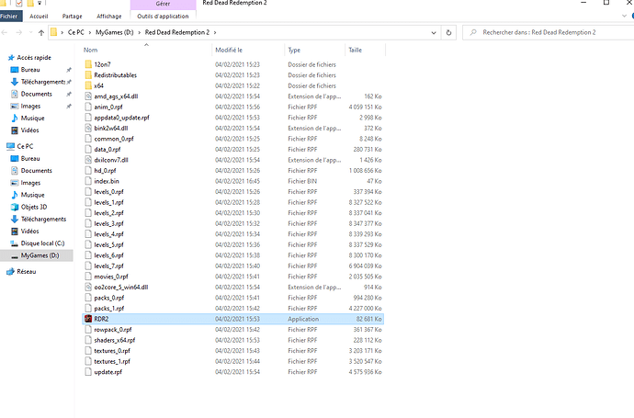Select common_0.rpf file icon

click(88, 139)
